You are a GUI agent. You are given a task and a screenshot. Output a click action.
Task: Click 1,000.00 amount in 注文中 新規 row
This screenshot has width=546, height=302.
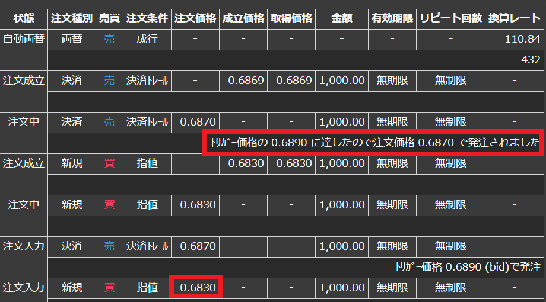tap(342, 204)
